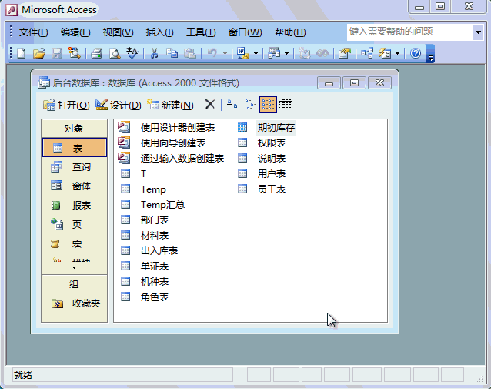Click the File Search toolbar icon
The height and width of the screenshot is (389, 491).
pyautogui.click(x=75, y=53)
